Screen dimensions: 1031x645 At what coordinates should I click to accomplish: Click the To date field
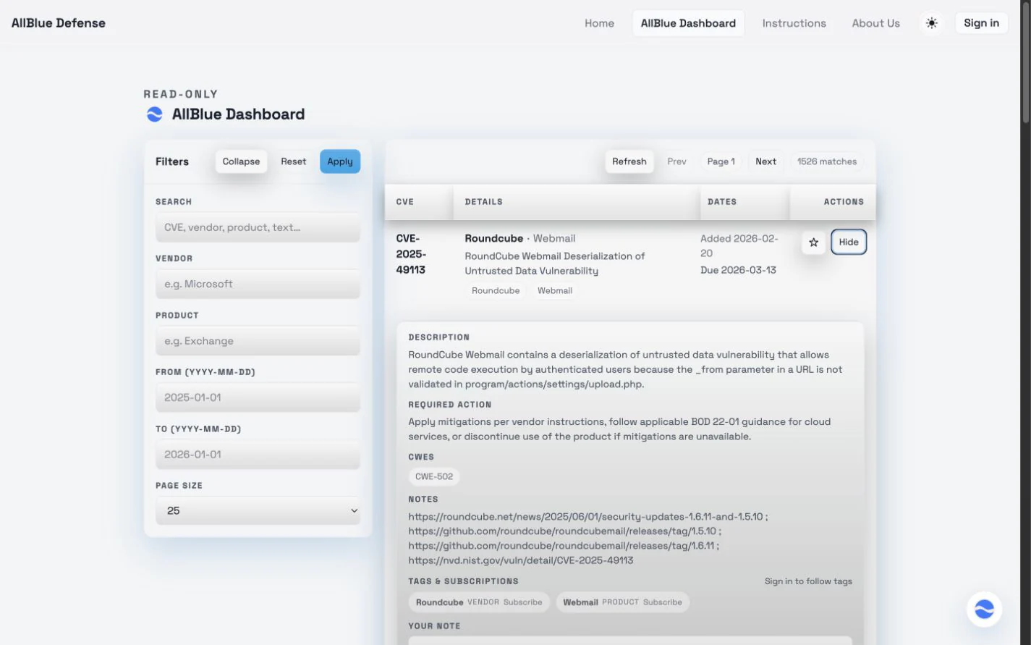click(x=258, y=455)
